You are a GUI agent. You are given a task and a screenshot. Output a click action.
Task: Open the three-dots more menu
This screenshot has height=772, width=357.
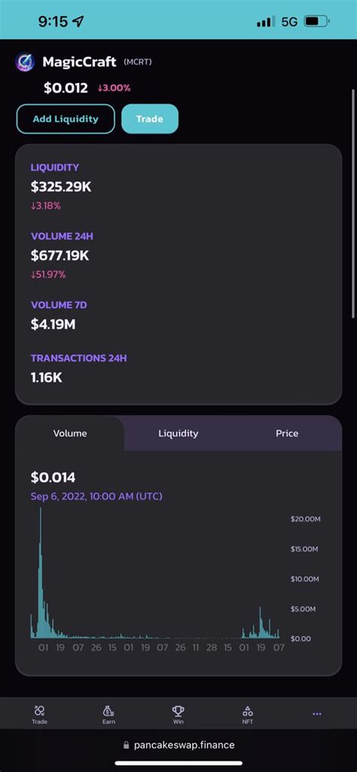pos(317,714)
